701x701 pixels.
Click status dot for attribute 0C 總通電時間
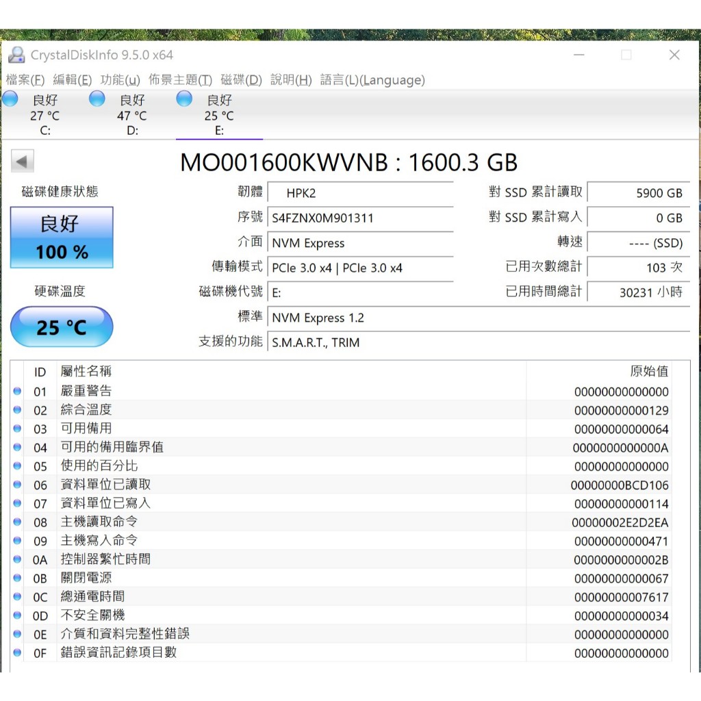[x=17, y=597]
